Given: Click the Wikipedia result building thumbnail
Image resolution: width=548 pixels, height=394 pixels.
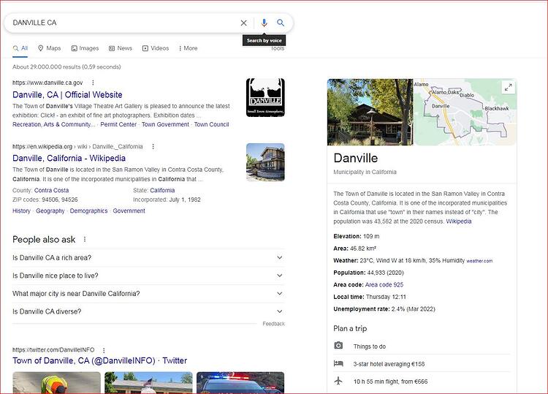Looking at the screenshot, I should click(x=265, y=162).
